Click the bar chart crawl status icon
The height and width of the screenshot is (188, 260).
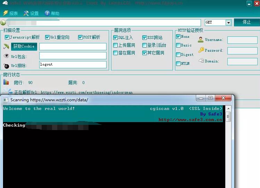coord(6,82)
